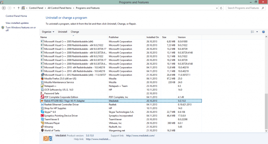The image size is (268, 144).
Task: Click the Nullsoft, Inc publisher cell
Action: (x=115, y=127)
